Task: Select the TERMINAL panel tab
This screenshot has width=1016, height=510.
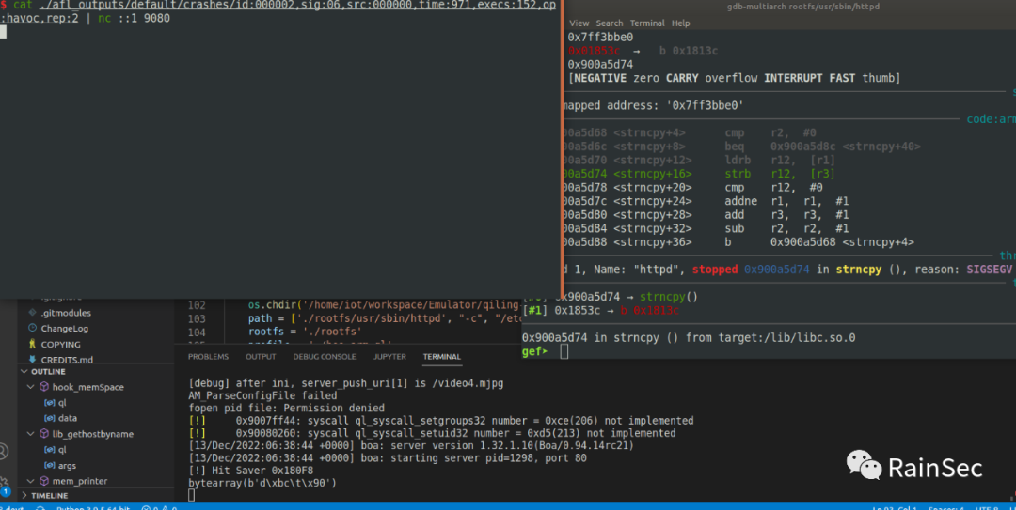Action: (442, 357)
